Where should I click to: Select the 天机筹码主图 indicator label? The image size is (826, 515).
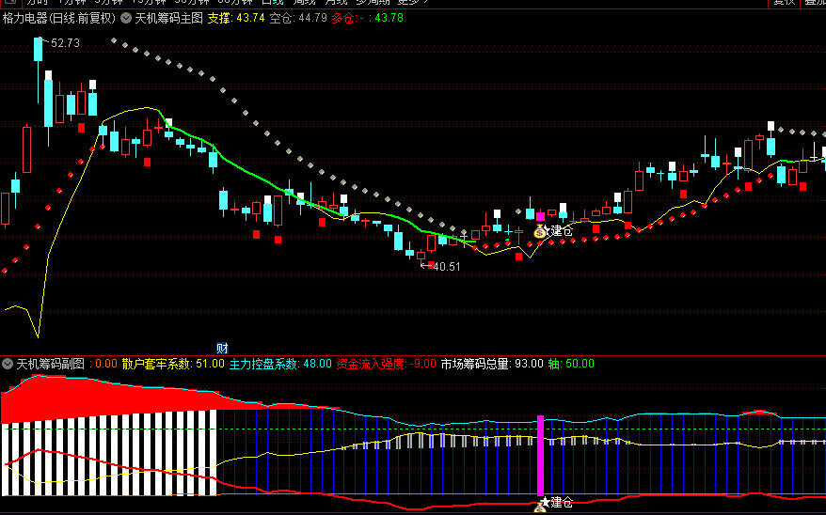[x=168, y=18]
